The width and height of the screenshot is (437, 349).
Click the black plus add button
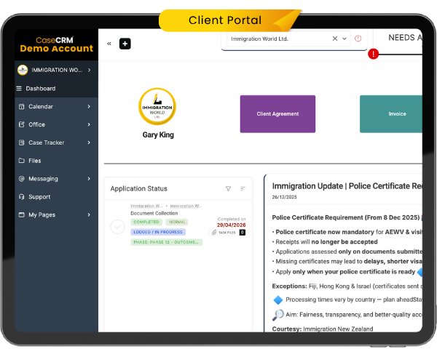coord(125,44)
